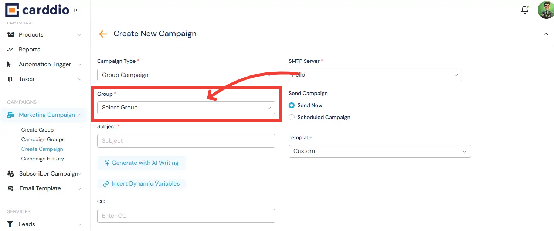Open the Create Campaign page

click(42, 149)
